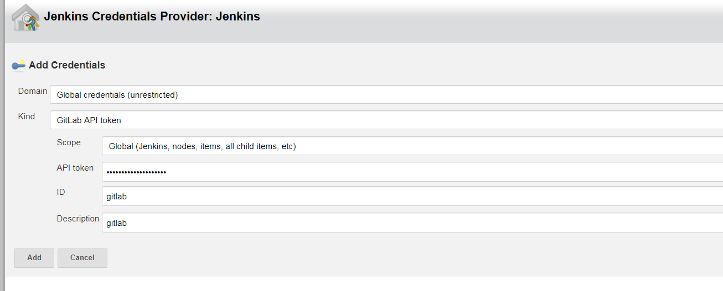This screenshot has height=291, width=723.
Task: Click the API token label text
Action: (x=75, y=168)
